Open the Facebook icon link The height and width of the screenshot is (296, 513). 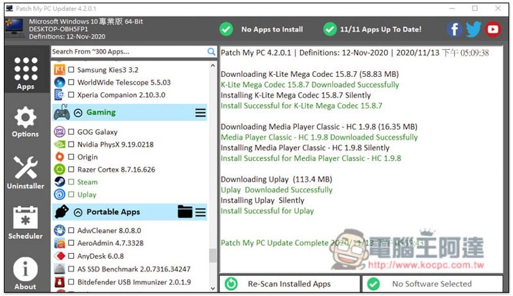click(455, 29)
